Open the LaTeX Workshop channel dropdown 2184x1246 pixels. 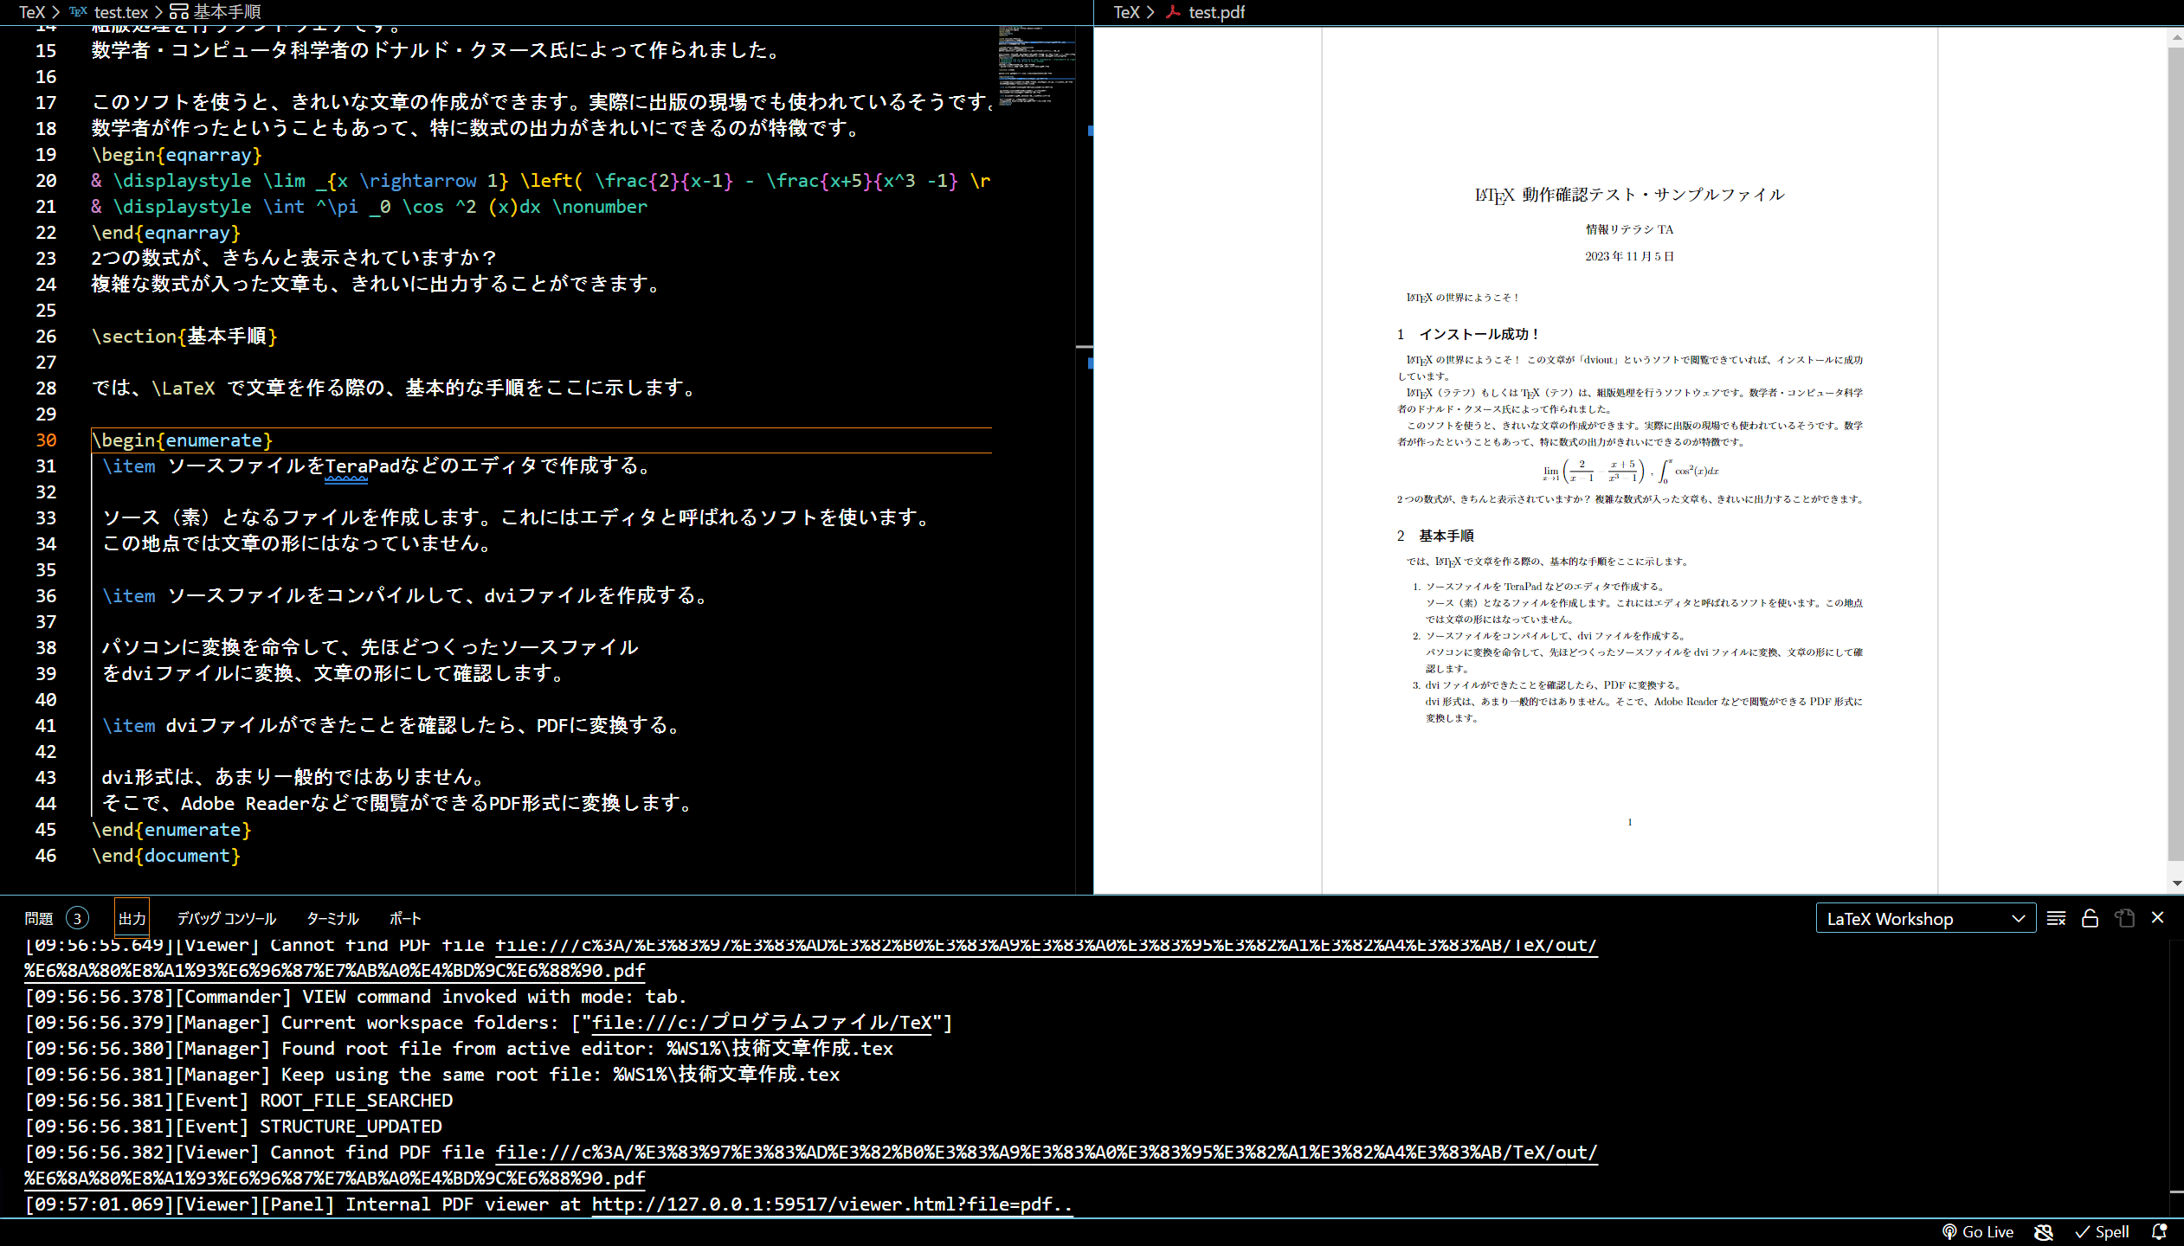click(1925, 918)
